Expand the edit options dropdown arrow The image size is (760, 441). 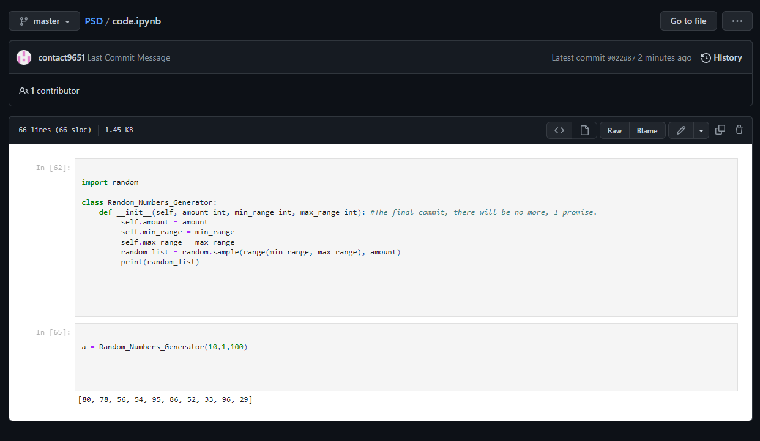(x=701, y=130)
